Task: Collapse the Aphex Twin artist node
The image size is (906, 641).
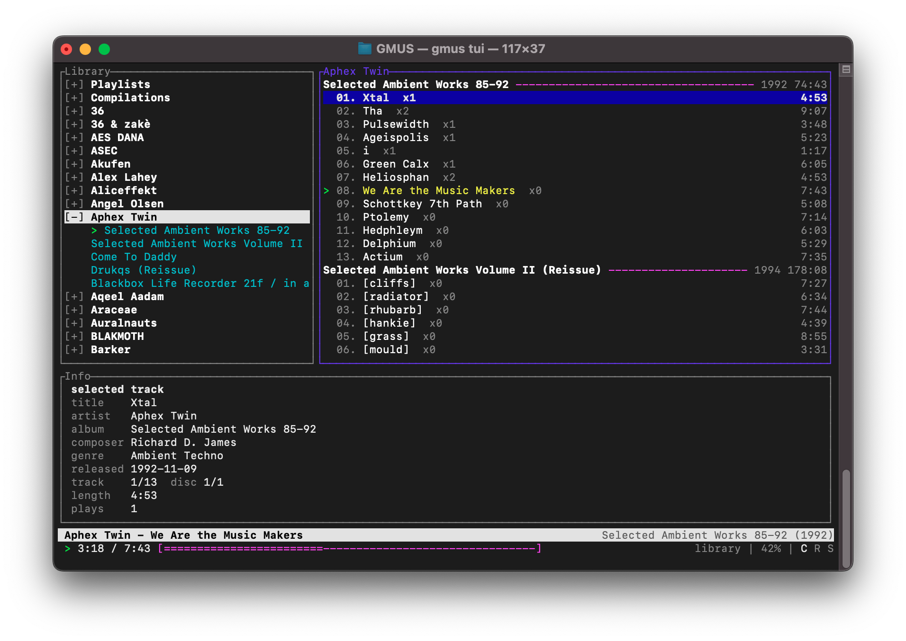Action: [x=74, y=217]
